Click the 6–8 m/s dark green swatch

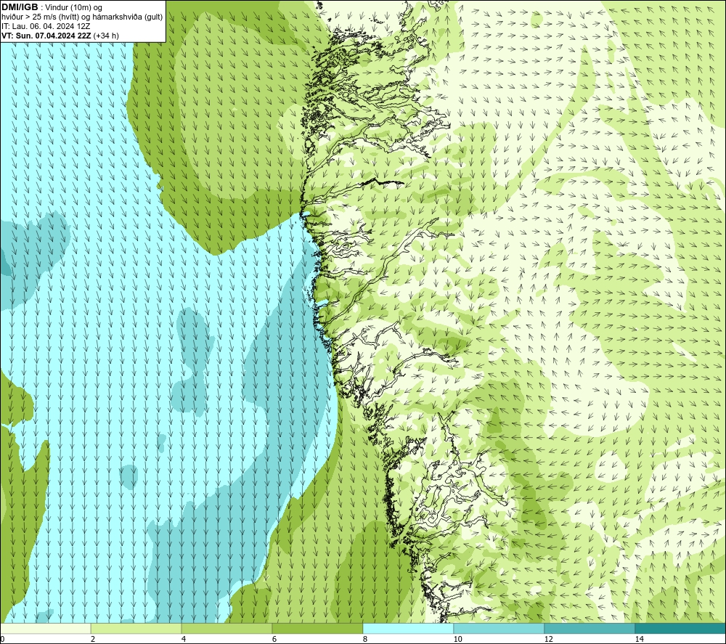[x=318, y=628]
